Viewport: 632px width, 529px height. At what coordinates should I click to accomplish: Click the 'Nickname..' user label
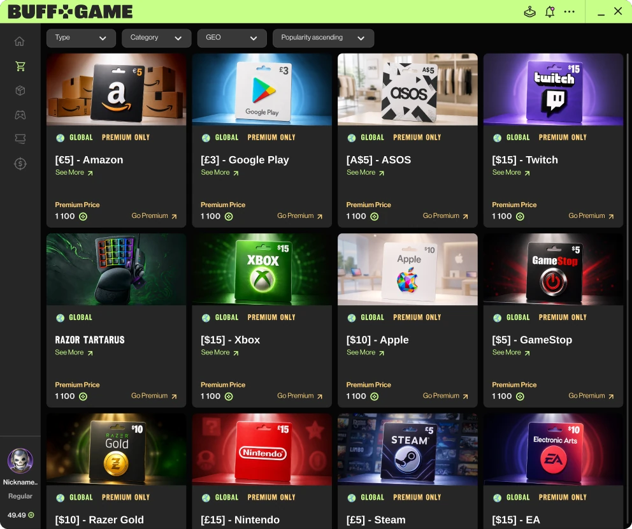[x=20, y=482]
